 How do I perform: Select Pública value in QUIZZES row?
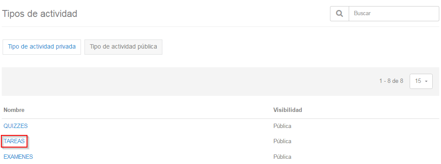click(282, 126)
